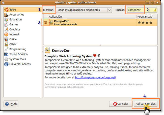The height and width of the screenshot is (115, 164).
Task: Click the Sound & Video icon
Action: (x=6, y=54)
